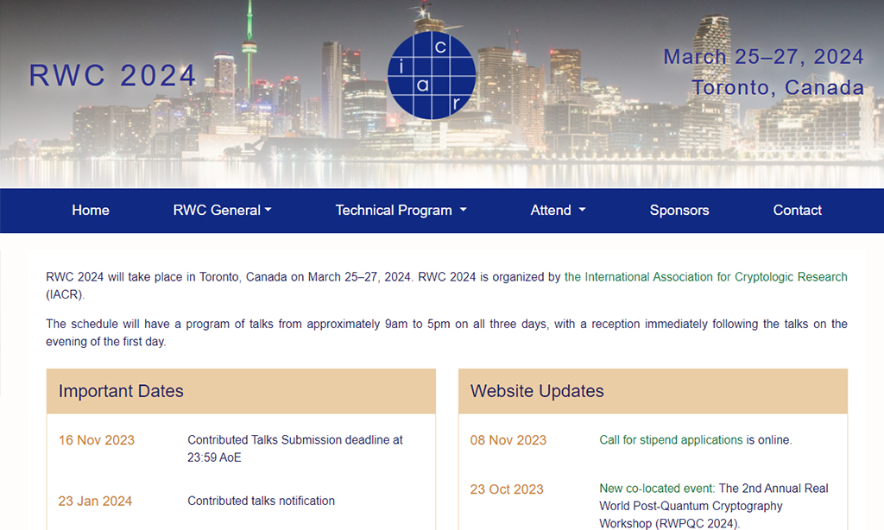Open the Call for stipend applications link

point(671,439)
